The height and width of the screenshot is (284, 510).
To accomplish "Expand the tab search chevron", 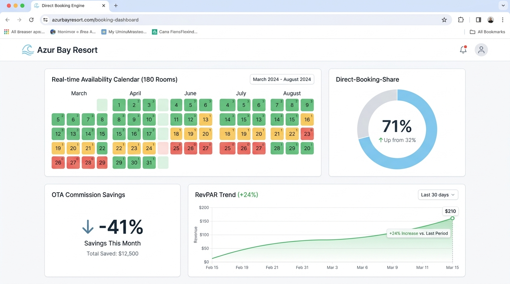I will [x=503, y=6].
